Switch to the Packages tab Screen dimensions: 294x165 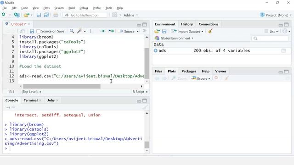(189, 71)
